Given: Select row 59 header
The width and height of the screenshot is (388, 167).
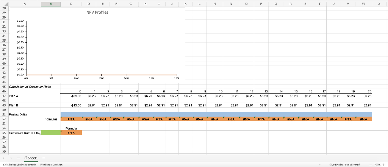Looking at the screenshot, I should [4, 151].
